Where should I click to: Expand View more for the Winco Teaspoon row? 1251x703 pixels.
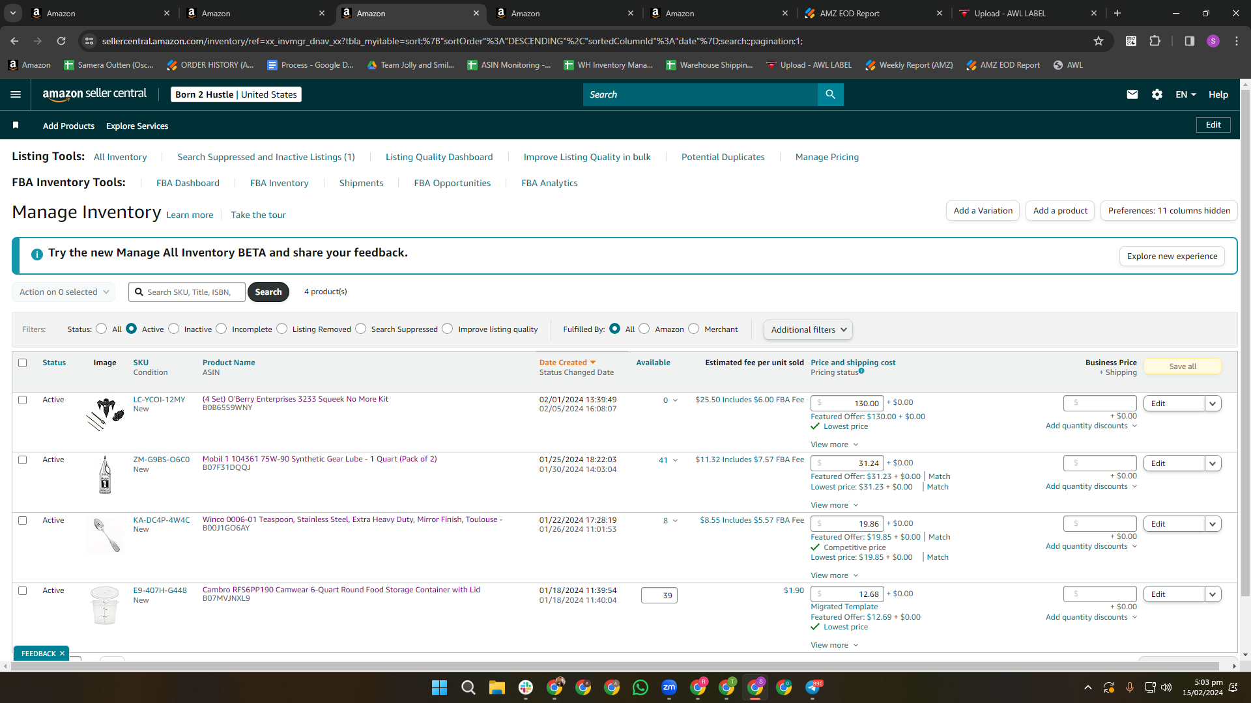coord(834,575)
